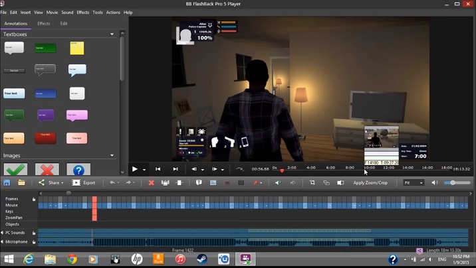Open step forward dropdown arrow
This screenshot has height=268, width=476.
223,170
